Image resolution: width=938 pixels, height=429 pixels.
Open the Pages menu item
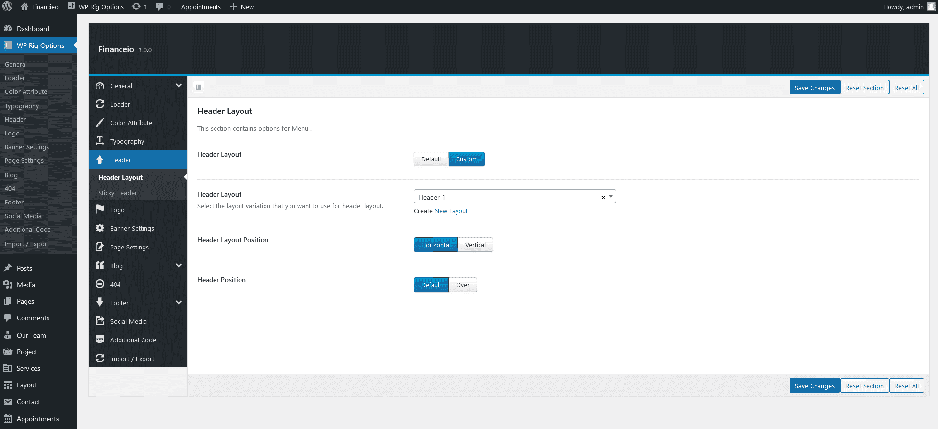(25, 301)
